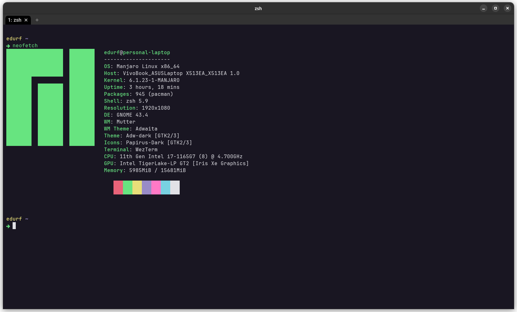Click 'Kernel: 6.1.23-1-MANJARO' line
The height and width of the screenshot is (312, 517).
(142, 80)
